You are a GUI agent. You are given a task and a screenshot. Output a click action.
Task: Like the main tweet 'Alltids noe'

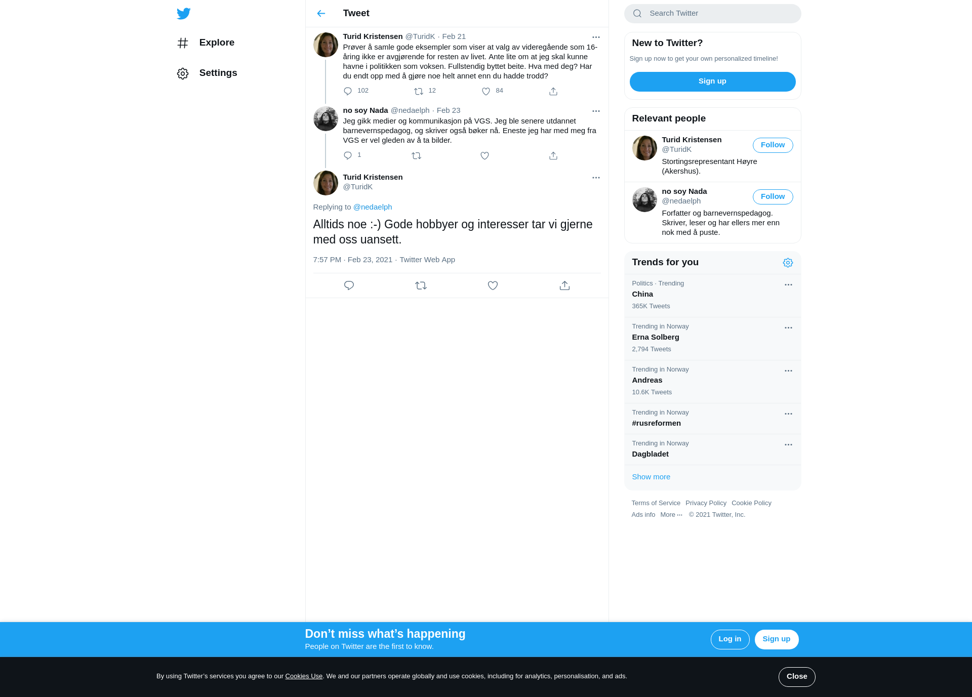493,285
